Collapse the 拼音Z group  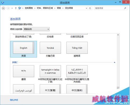(114, 62)
